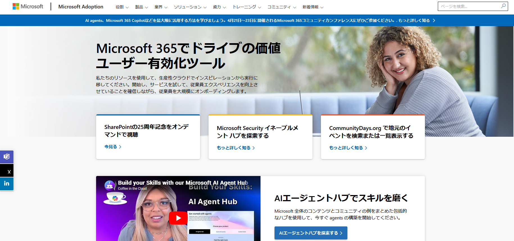Share page via Teams icon
Viewport: 514px width, 241px height.
click(7, 157)
